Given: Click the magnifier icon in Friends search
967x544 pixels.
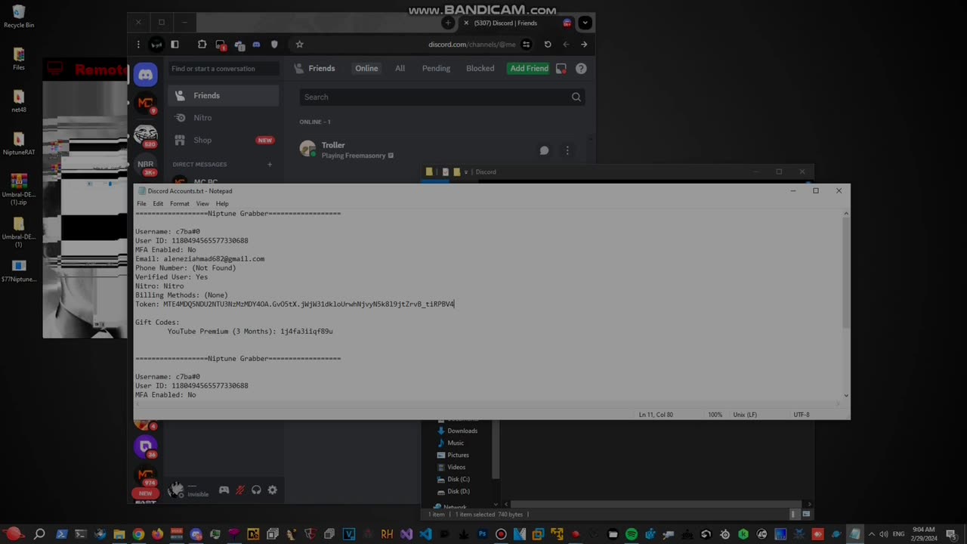Looking at the screenshot, I should point(576,97).
